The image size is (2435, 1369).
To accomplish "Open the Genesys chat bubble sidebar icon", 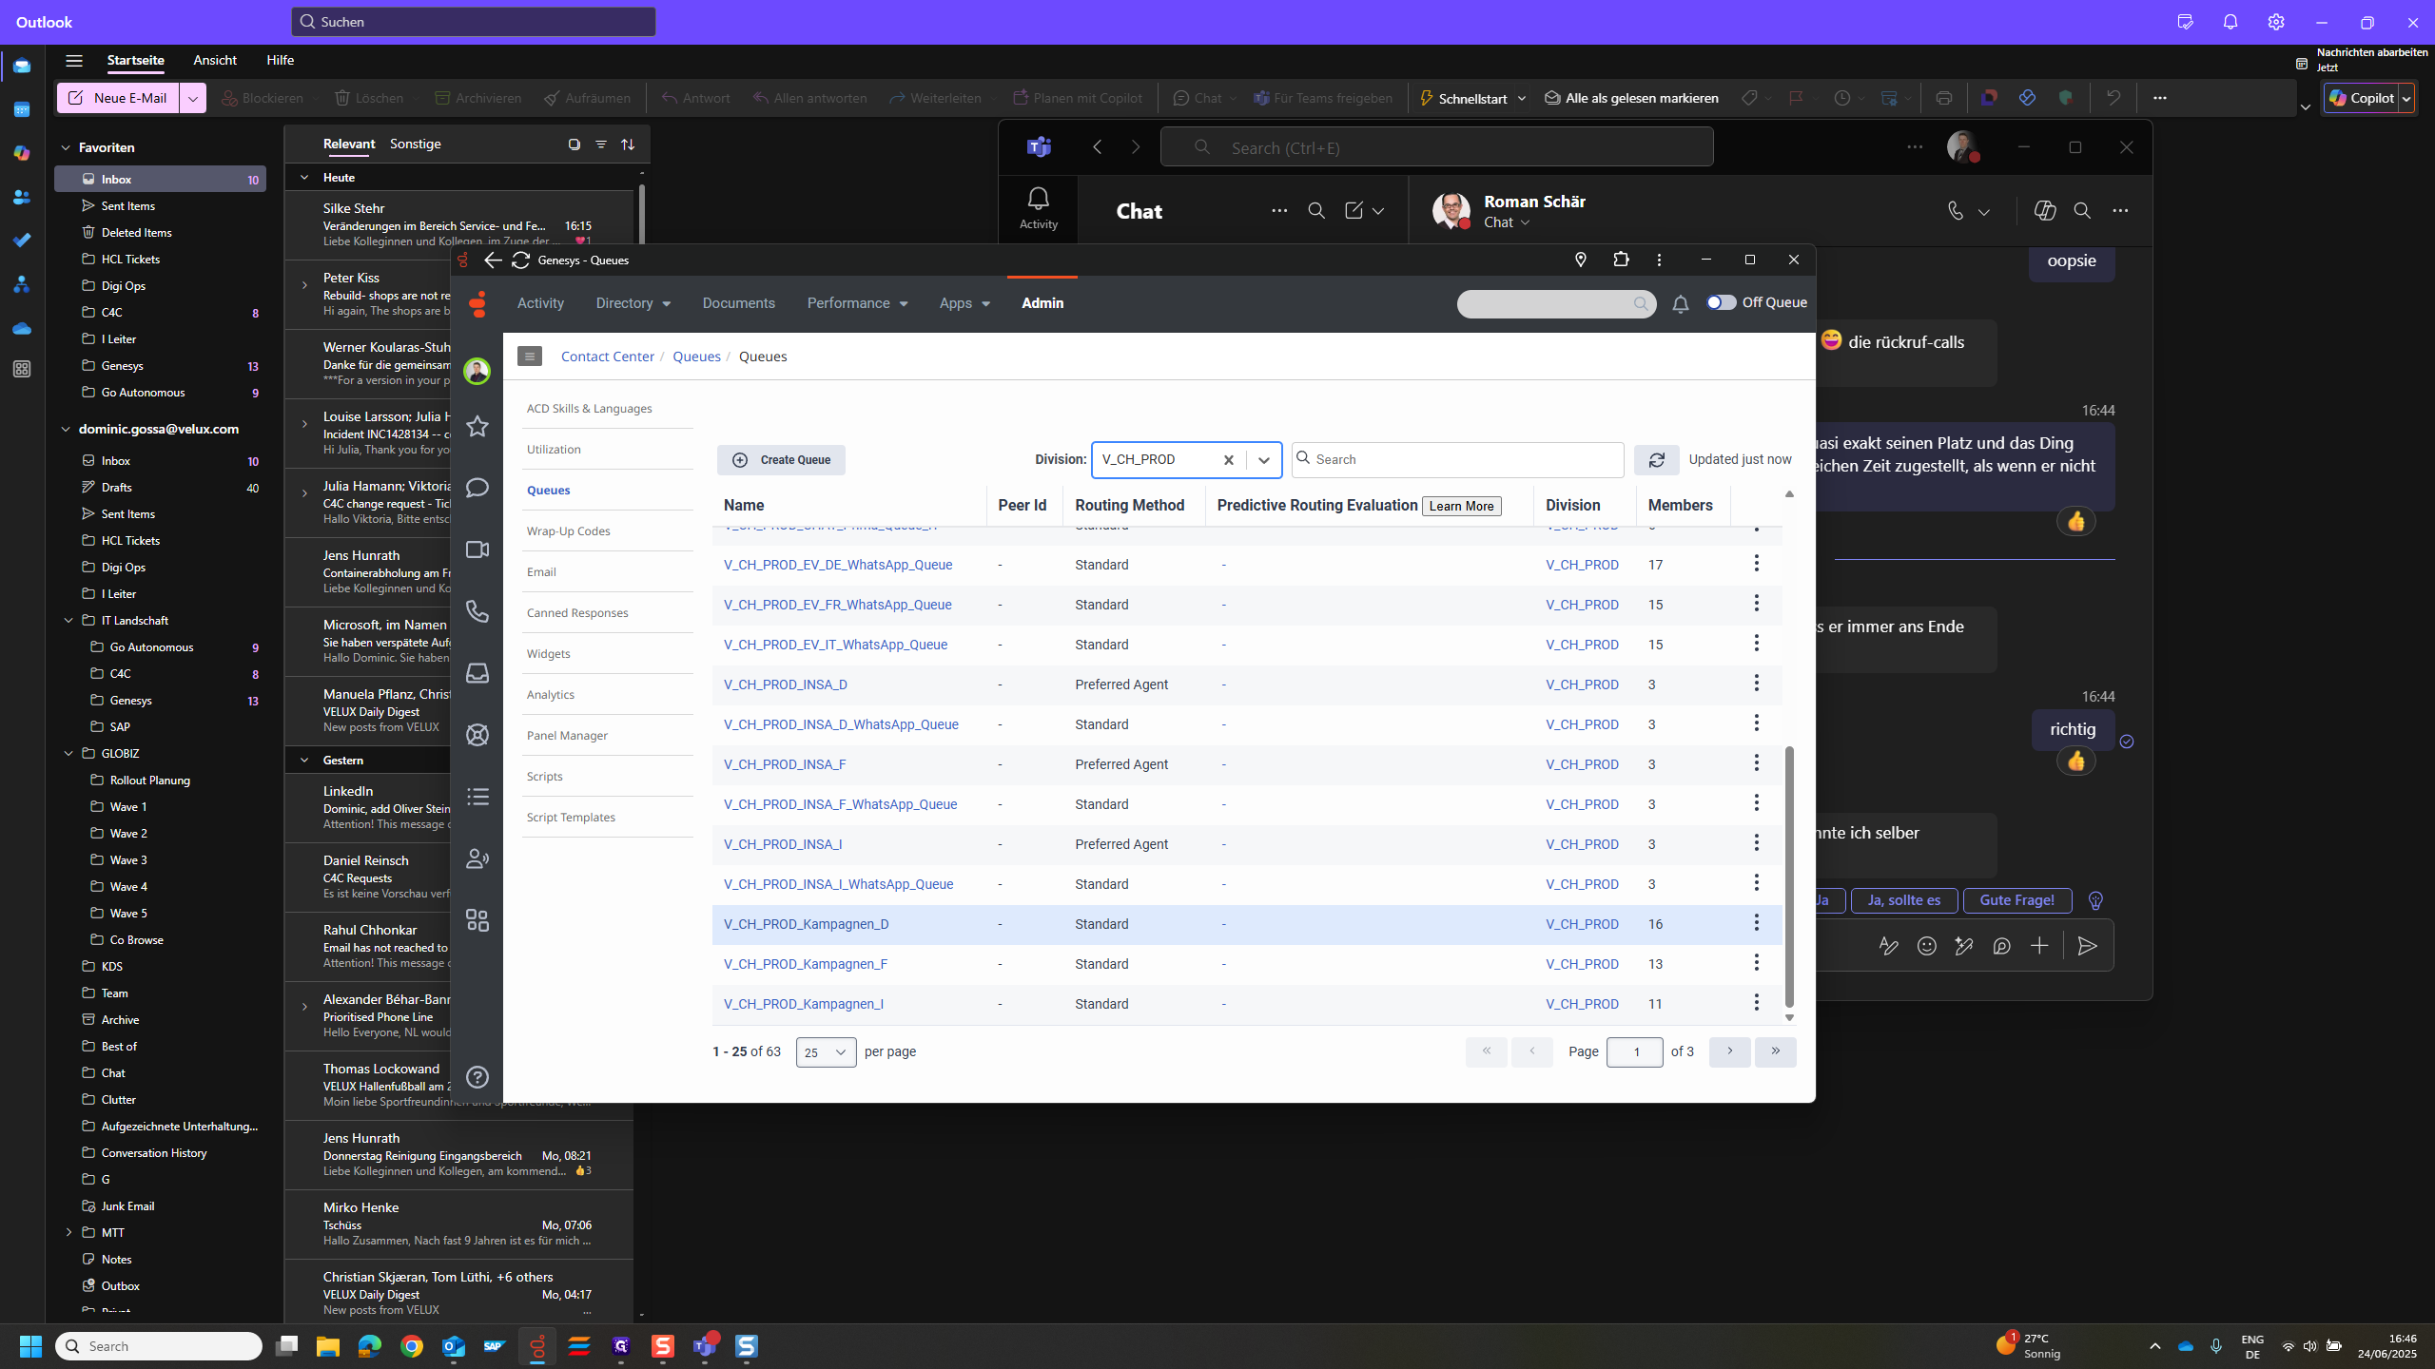I will (477, 488).
